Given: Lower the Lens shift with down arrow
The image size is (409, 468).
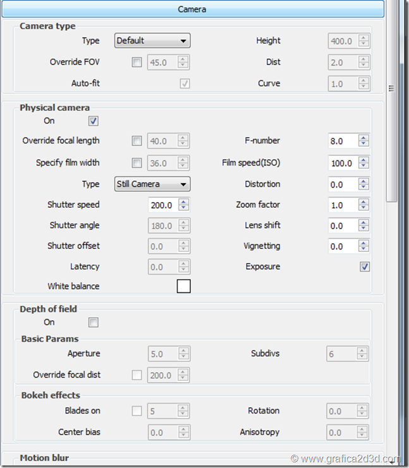Looking at the screenshot, I should [x=363, y=229].
